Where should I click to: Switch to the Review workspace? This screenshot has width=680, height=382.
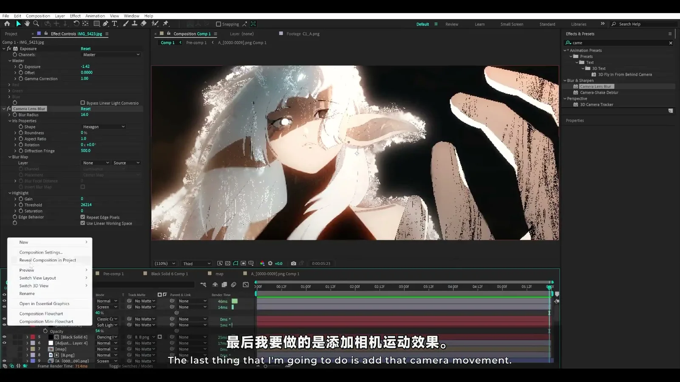(452, 24)
